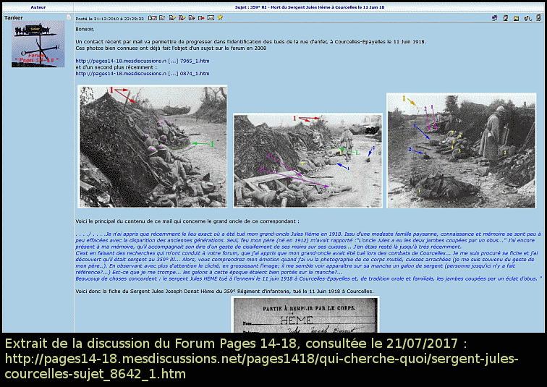Open the author profile name Tanker
The width and height of the screenshot is (547, 387).
14,17
